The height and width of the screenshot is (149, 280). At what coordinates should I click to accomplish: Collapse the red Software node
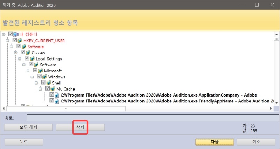(x=12, y=47)
